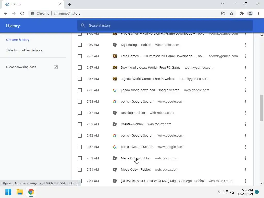
Task: Tick checkbox for Download Jigsaw World entry
Action: tap(80, 68)
